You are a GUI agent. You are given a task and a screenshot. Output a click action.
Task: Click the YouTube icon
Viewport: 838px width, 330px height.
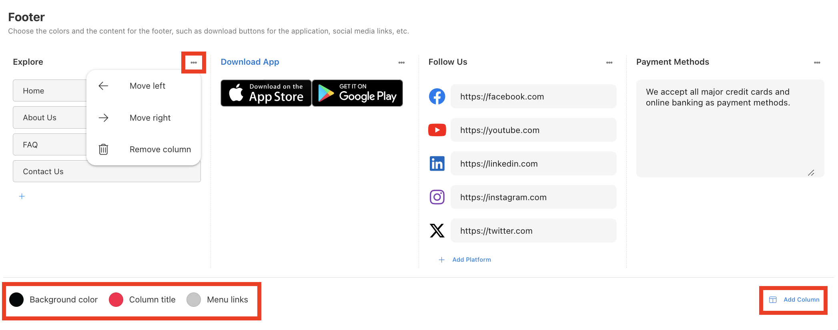tap(437, 130)
